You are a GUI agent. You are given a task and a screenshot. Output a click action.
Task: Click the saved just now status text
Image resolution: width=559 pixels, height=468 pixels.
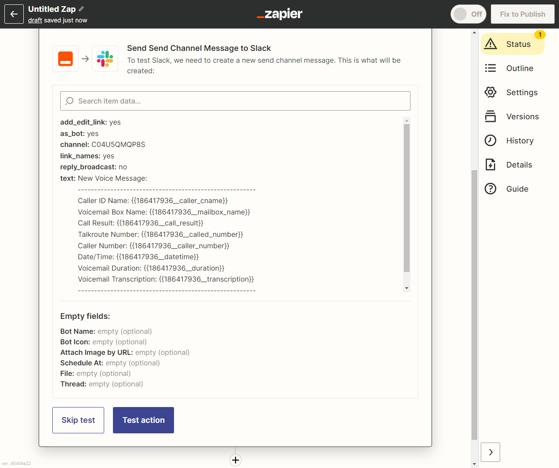[x=65, y=20]
